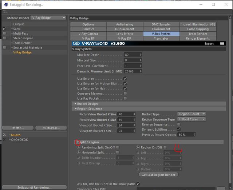
Task: Collapse Split / Region section
Action: 78,142
